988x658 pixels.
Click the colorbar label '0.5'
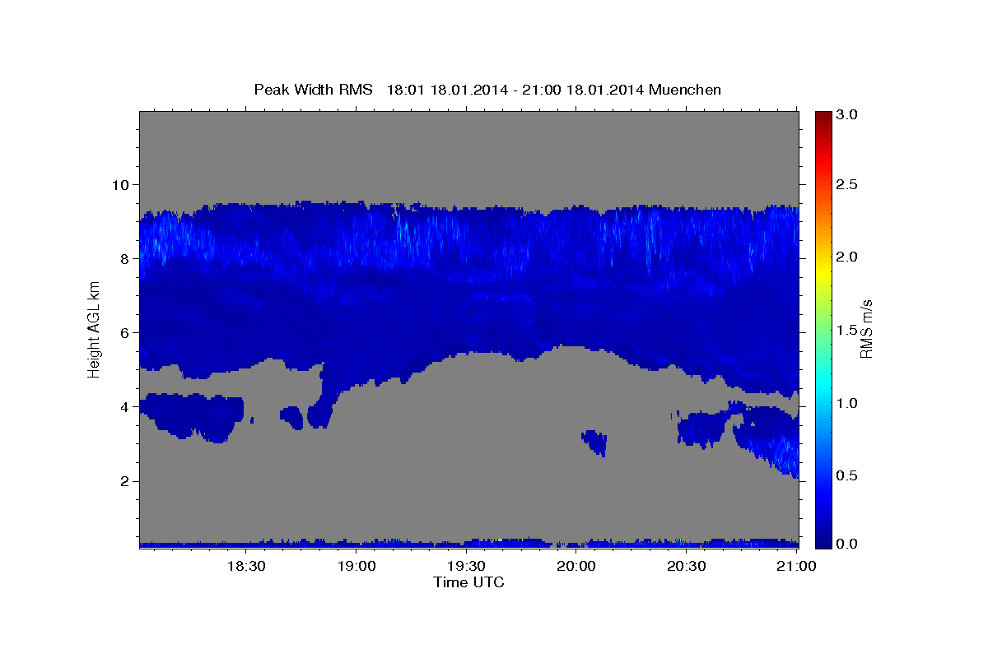(847, 475)
